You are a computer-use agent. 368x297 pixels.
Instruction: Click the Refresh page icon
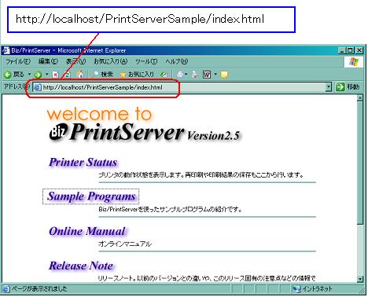(x=67, y=75)
